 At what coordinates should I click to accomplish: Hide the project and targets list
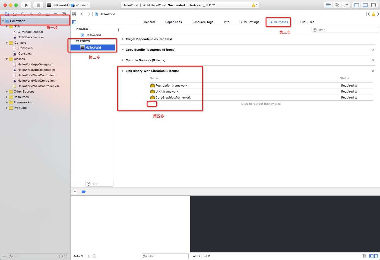point(74,22)
